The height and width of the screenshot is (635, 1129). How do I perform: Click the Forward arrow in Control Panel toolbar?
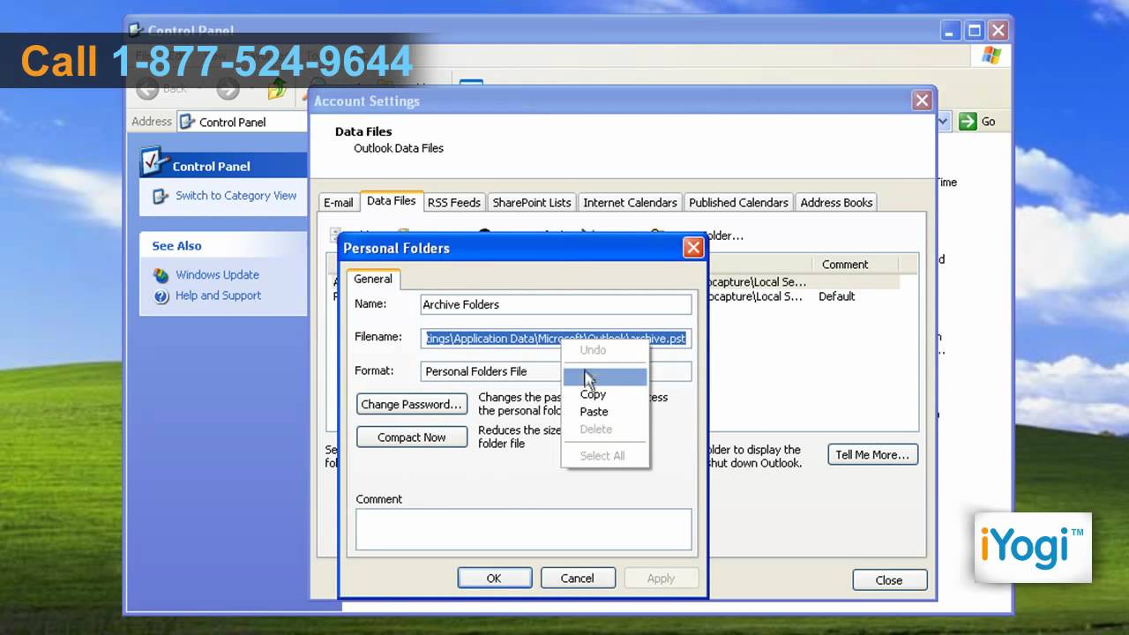pos(228,88)
